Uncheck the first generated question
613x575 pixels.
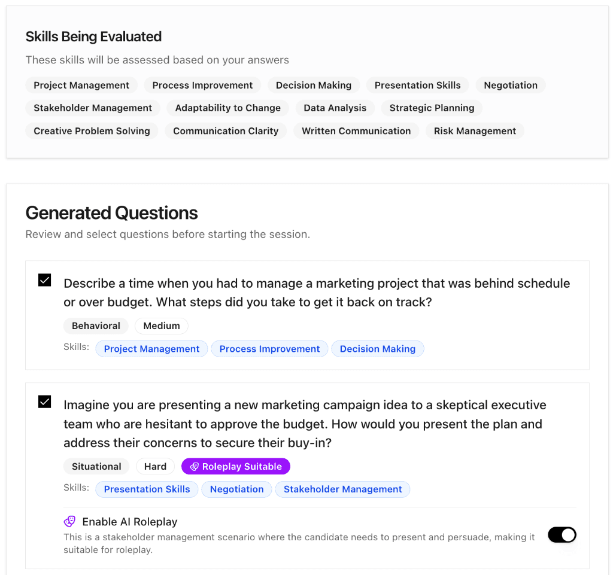(44, 279)
